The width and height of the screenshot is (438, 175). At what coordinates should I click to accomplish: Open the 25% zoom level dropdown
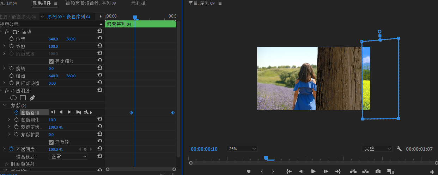click(242, 149)
